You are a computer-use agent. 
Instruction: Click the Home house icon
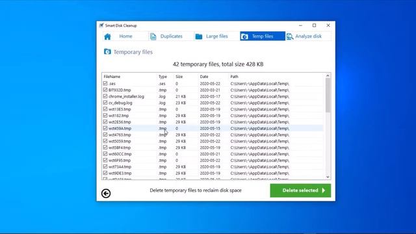(107, 36)
